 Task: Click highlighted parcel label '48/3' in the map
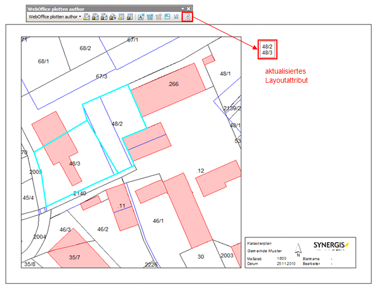point(74,163)
